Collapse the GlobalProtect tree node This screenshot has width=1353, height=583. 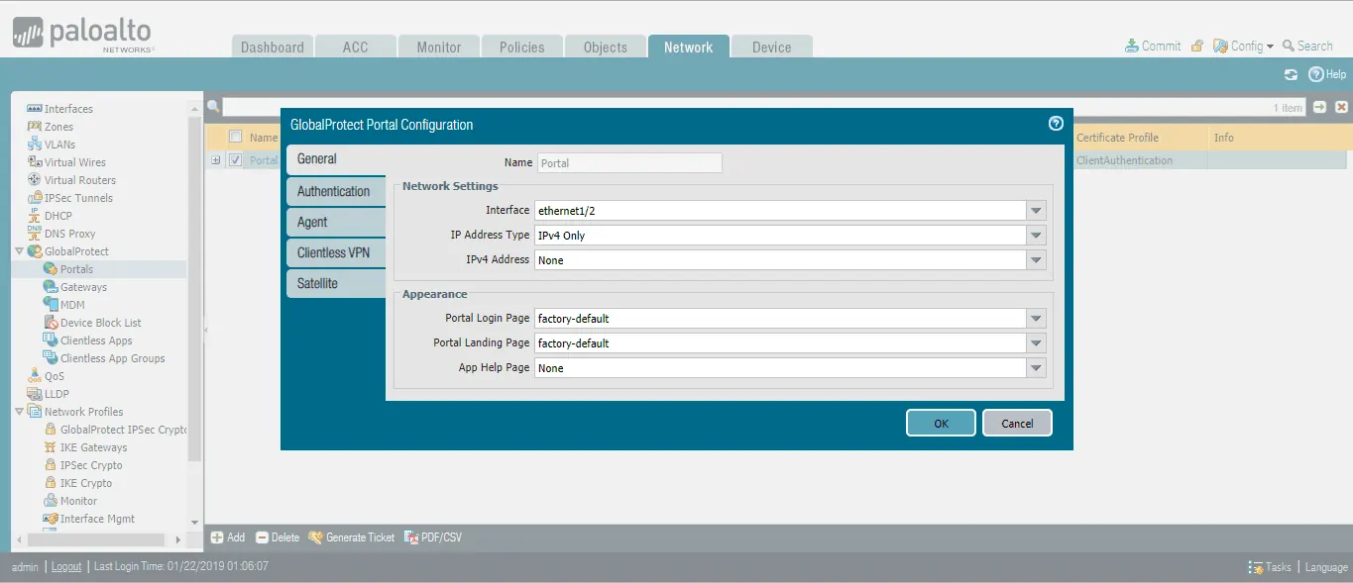[x=19, y=251]
